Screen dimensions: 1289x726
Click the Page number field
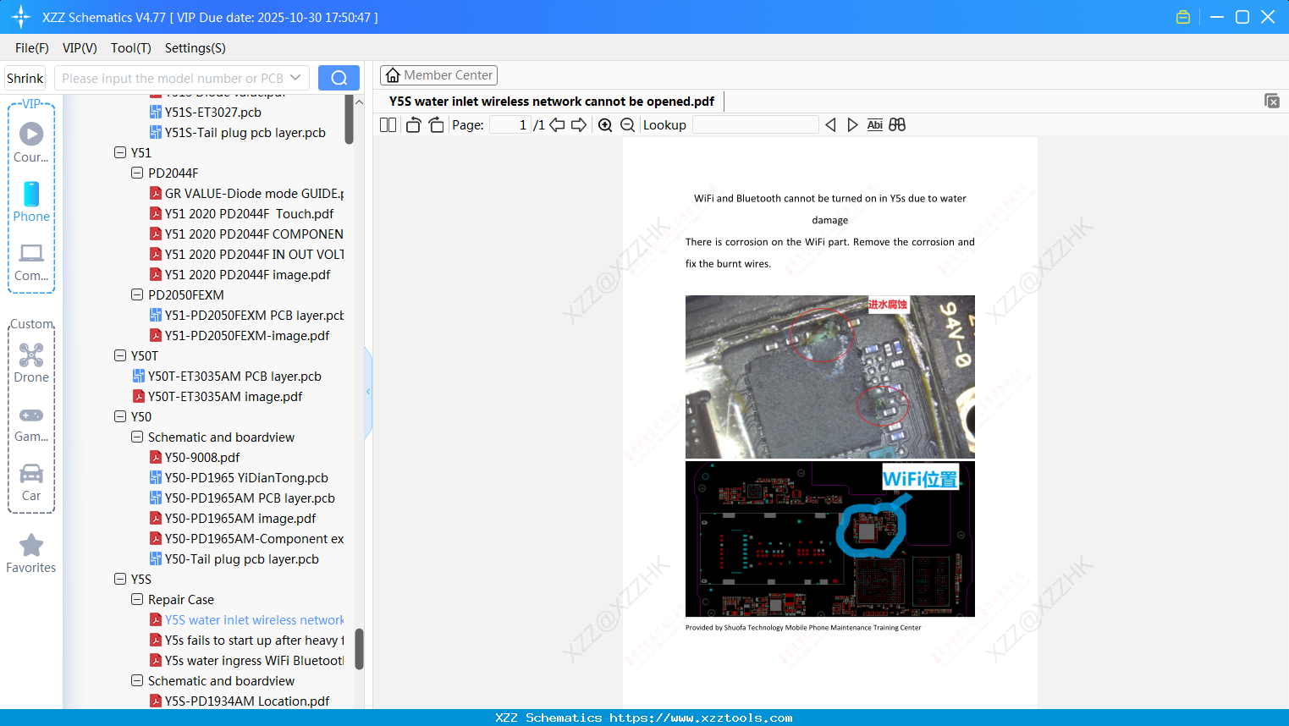coord(510,125)
